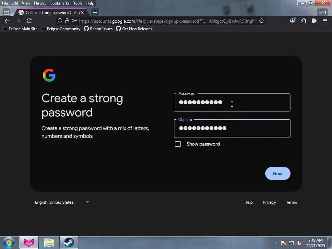Open the Privacy footer link

[269, 202]
